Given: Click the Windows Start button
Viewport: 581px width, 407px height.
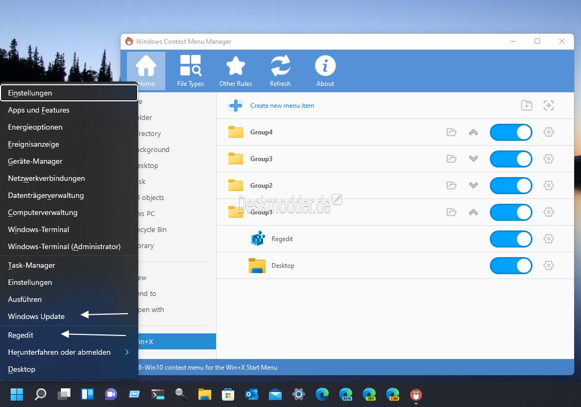Looking at the screenshot, I should [x=17, y=394].
